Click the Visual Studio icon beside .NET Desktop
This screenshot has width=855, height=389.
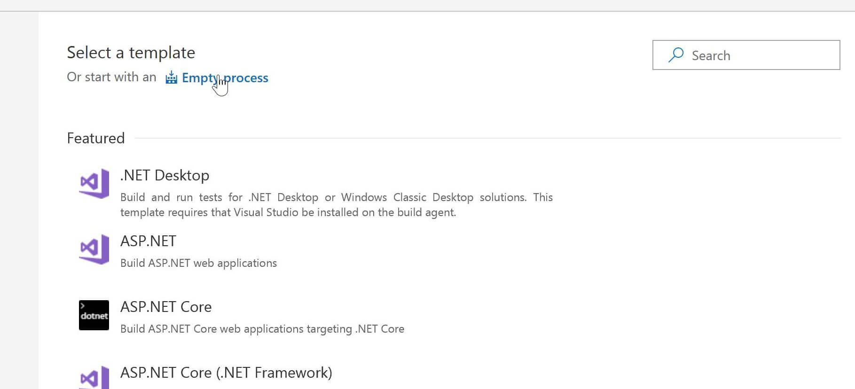94,183
